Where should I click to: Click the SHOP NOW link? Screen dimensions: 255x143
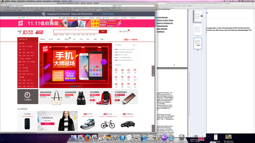[x=109, y=14]
